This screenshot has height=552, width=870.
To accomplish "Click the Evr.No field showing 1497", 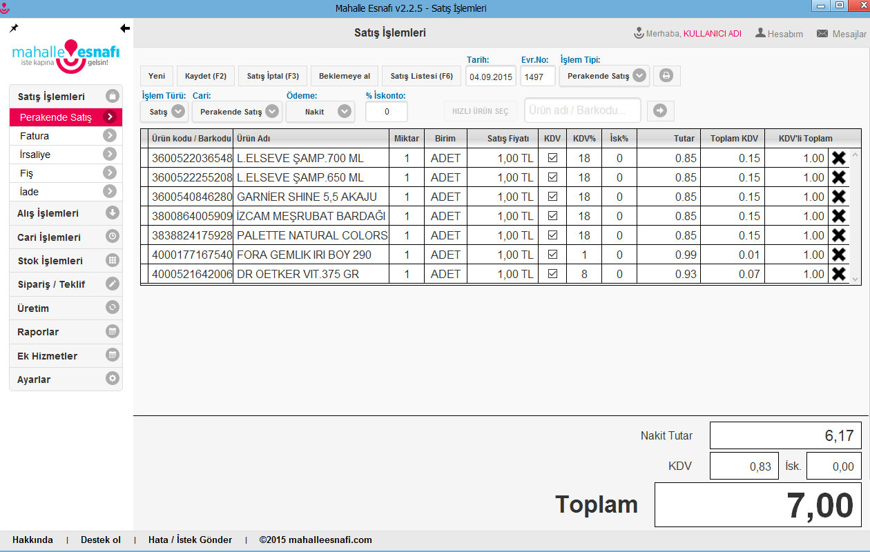I will click(x=538, y=77).
